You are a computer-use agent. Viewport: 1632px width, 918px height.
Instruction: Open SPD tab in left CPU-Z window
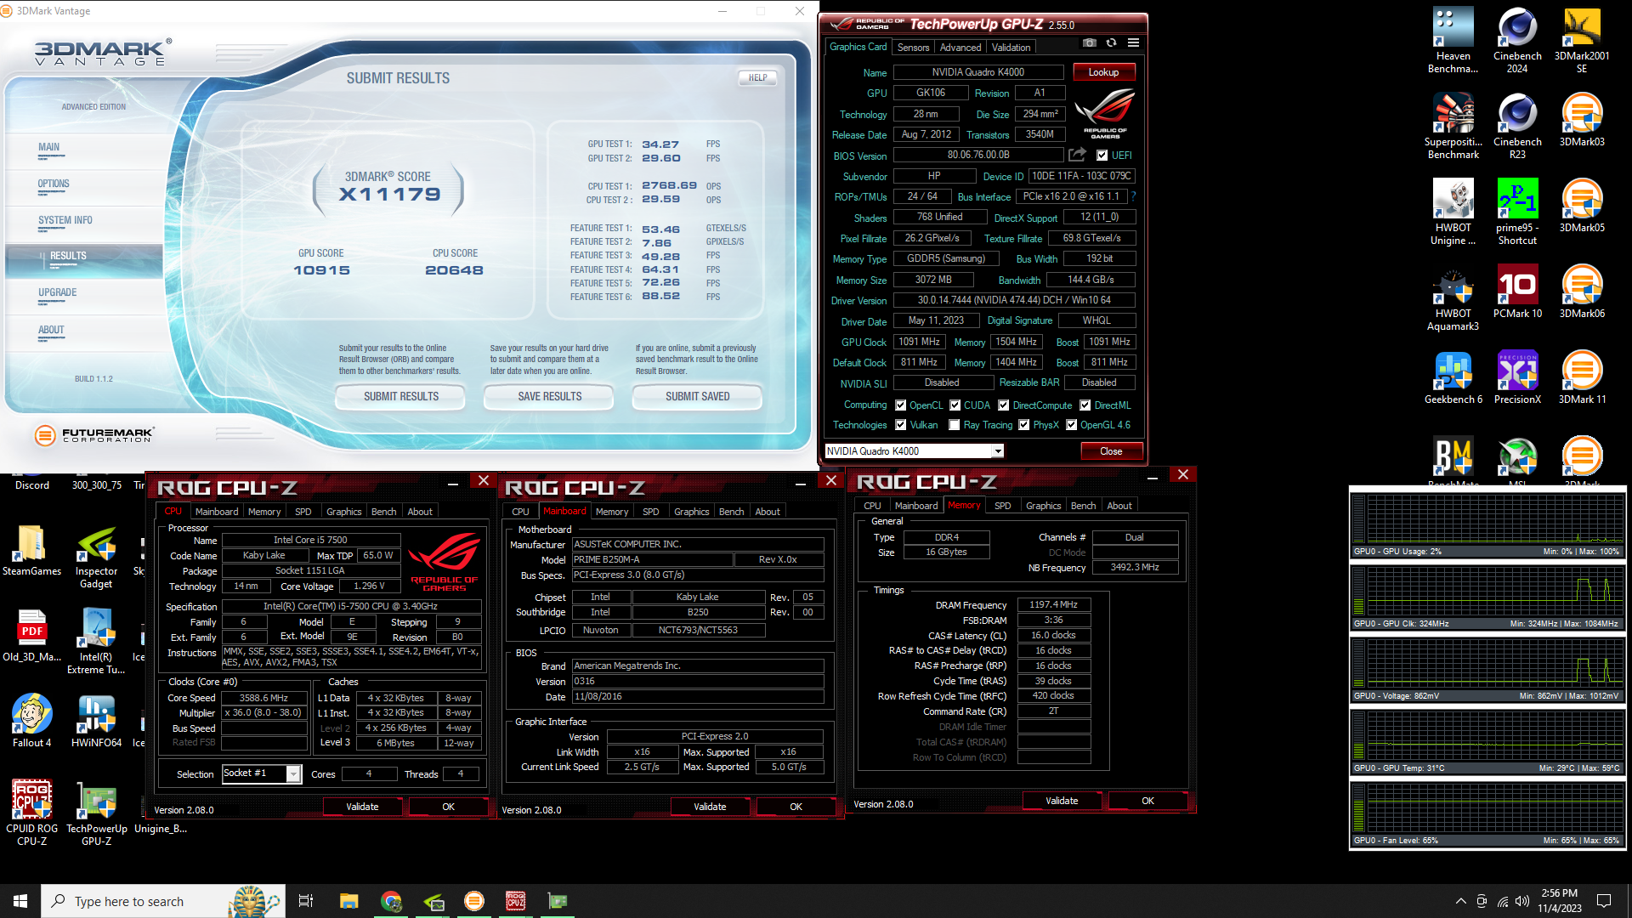tap(303, 512)
